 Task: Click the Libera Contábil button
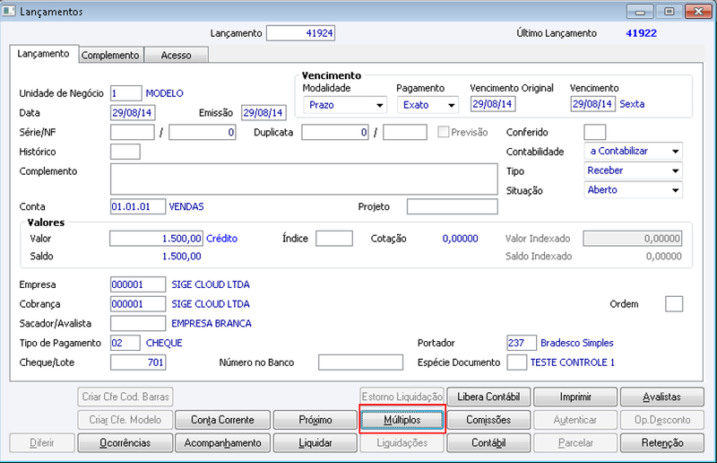pyautogui.click(x=488, y=397)
